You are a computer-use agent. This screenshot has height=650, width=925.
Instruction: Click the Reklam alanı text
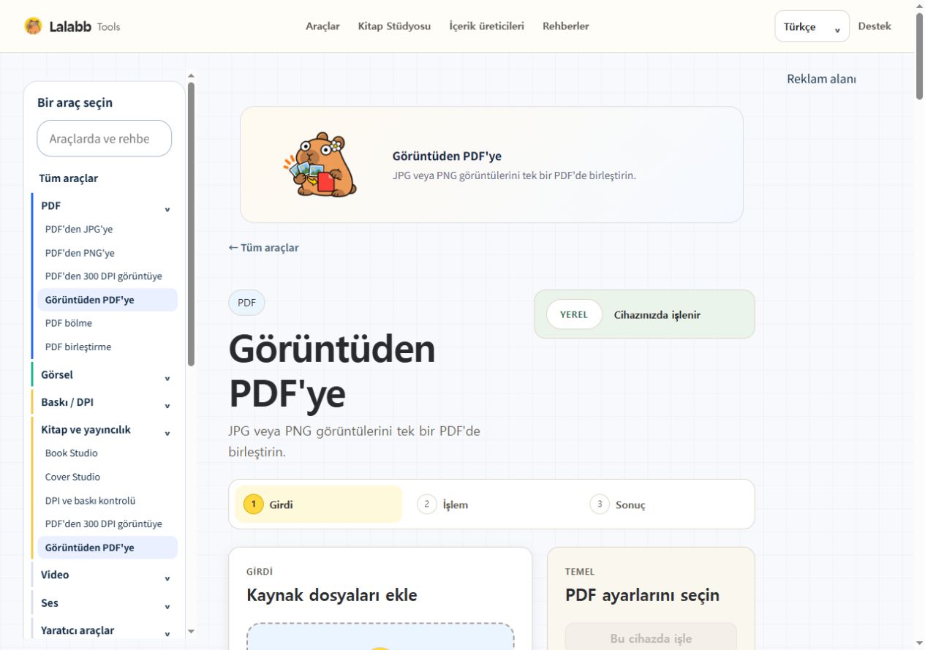point(821,79)
